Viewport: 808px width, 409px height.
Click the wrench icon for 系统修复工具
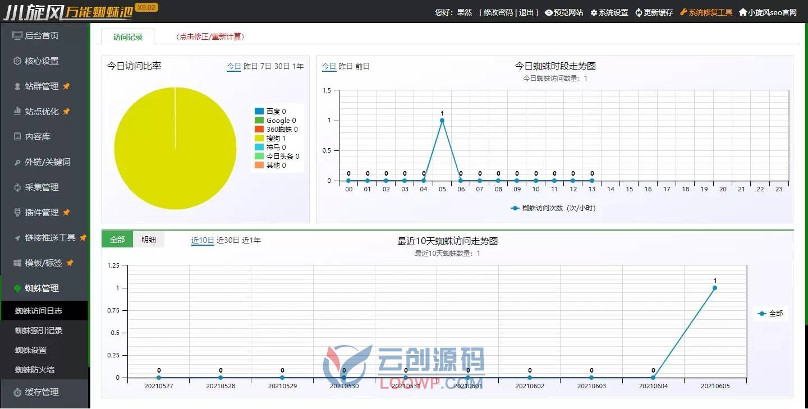tap(683, 12)
